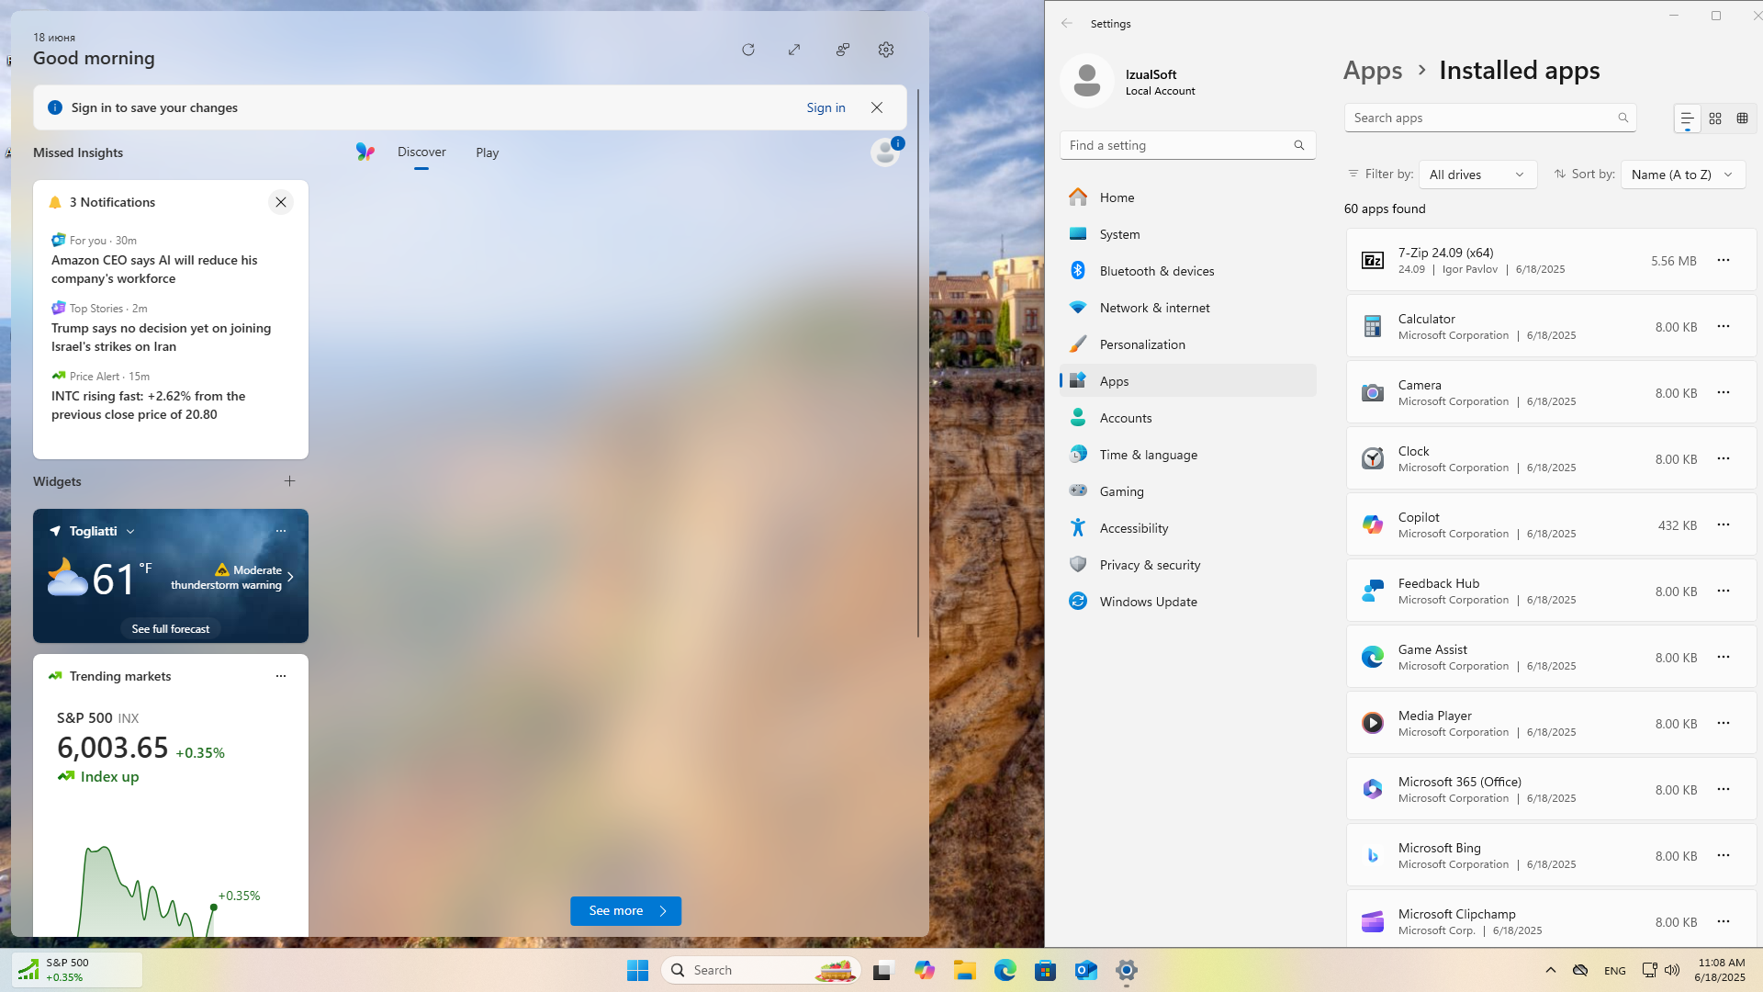This screenshot has width=1763, height=992.
Task: Focus the Search apps field
Action: point(1490,118)
